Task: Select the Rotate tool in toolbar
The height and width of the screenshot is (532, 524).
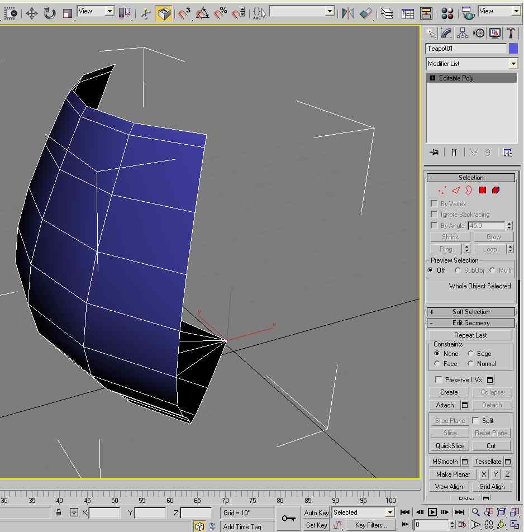Action: coord(50,13)
